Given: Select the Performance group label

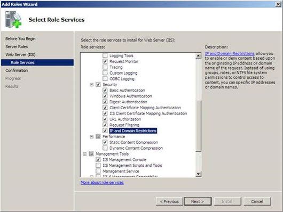Looking at the screenshot, I should 114,136.
